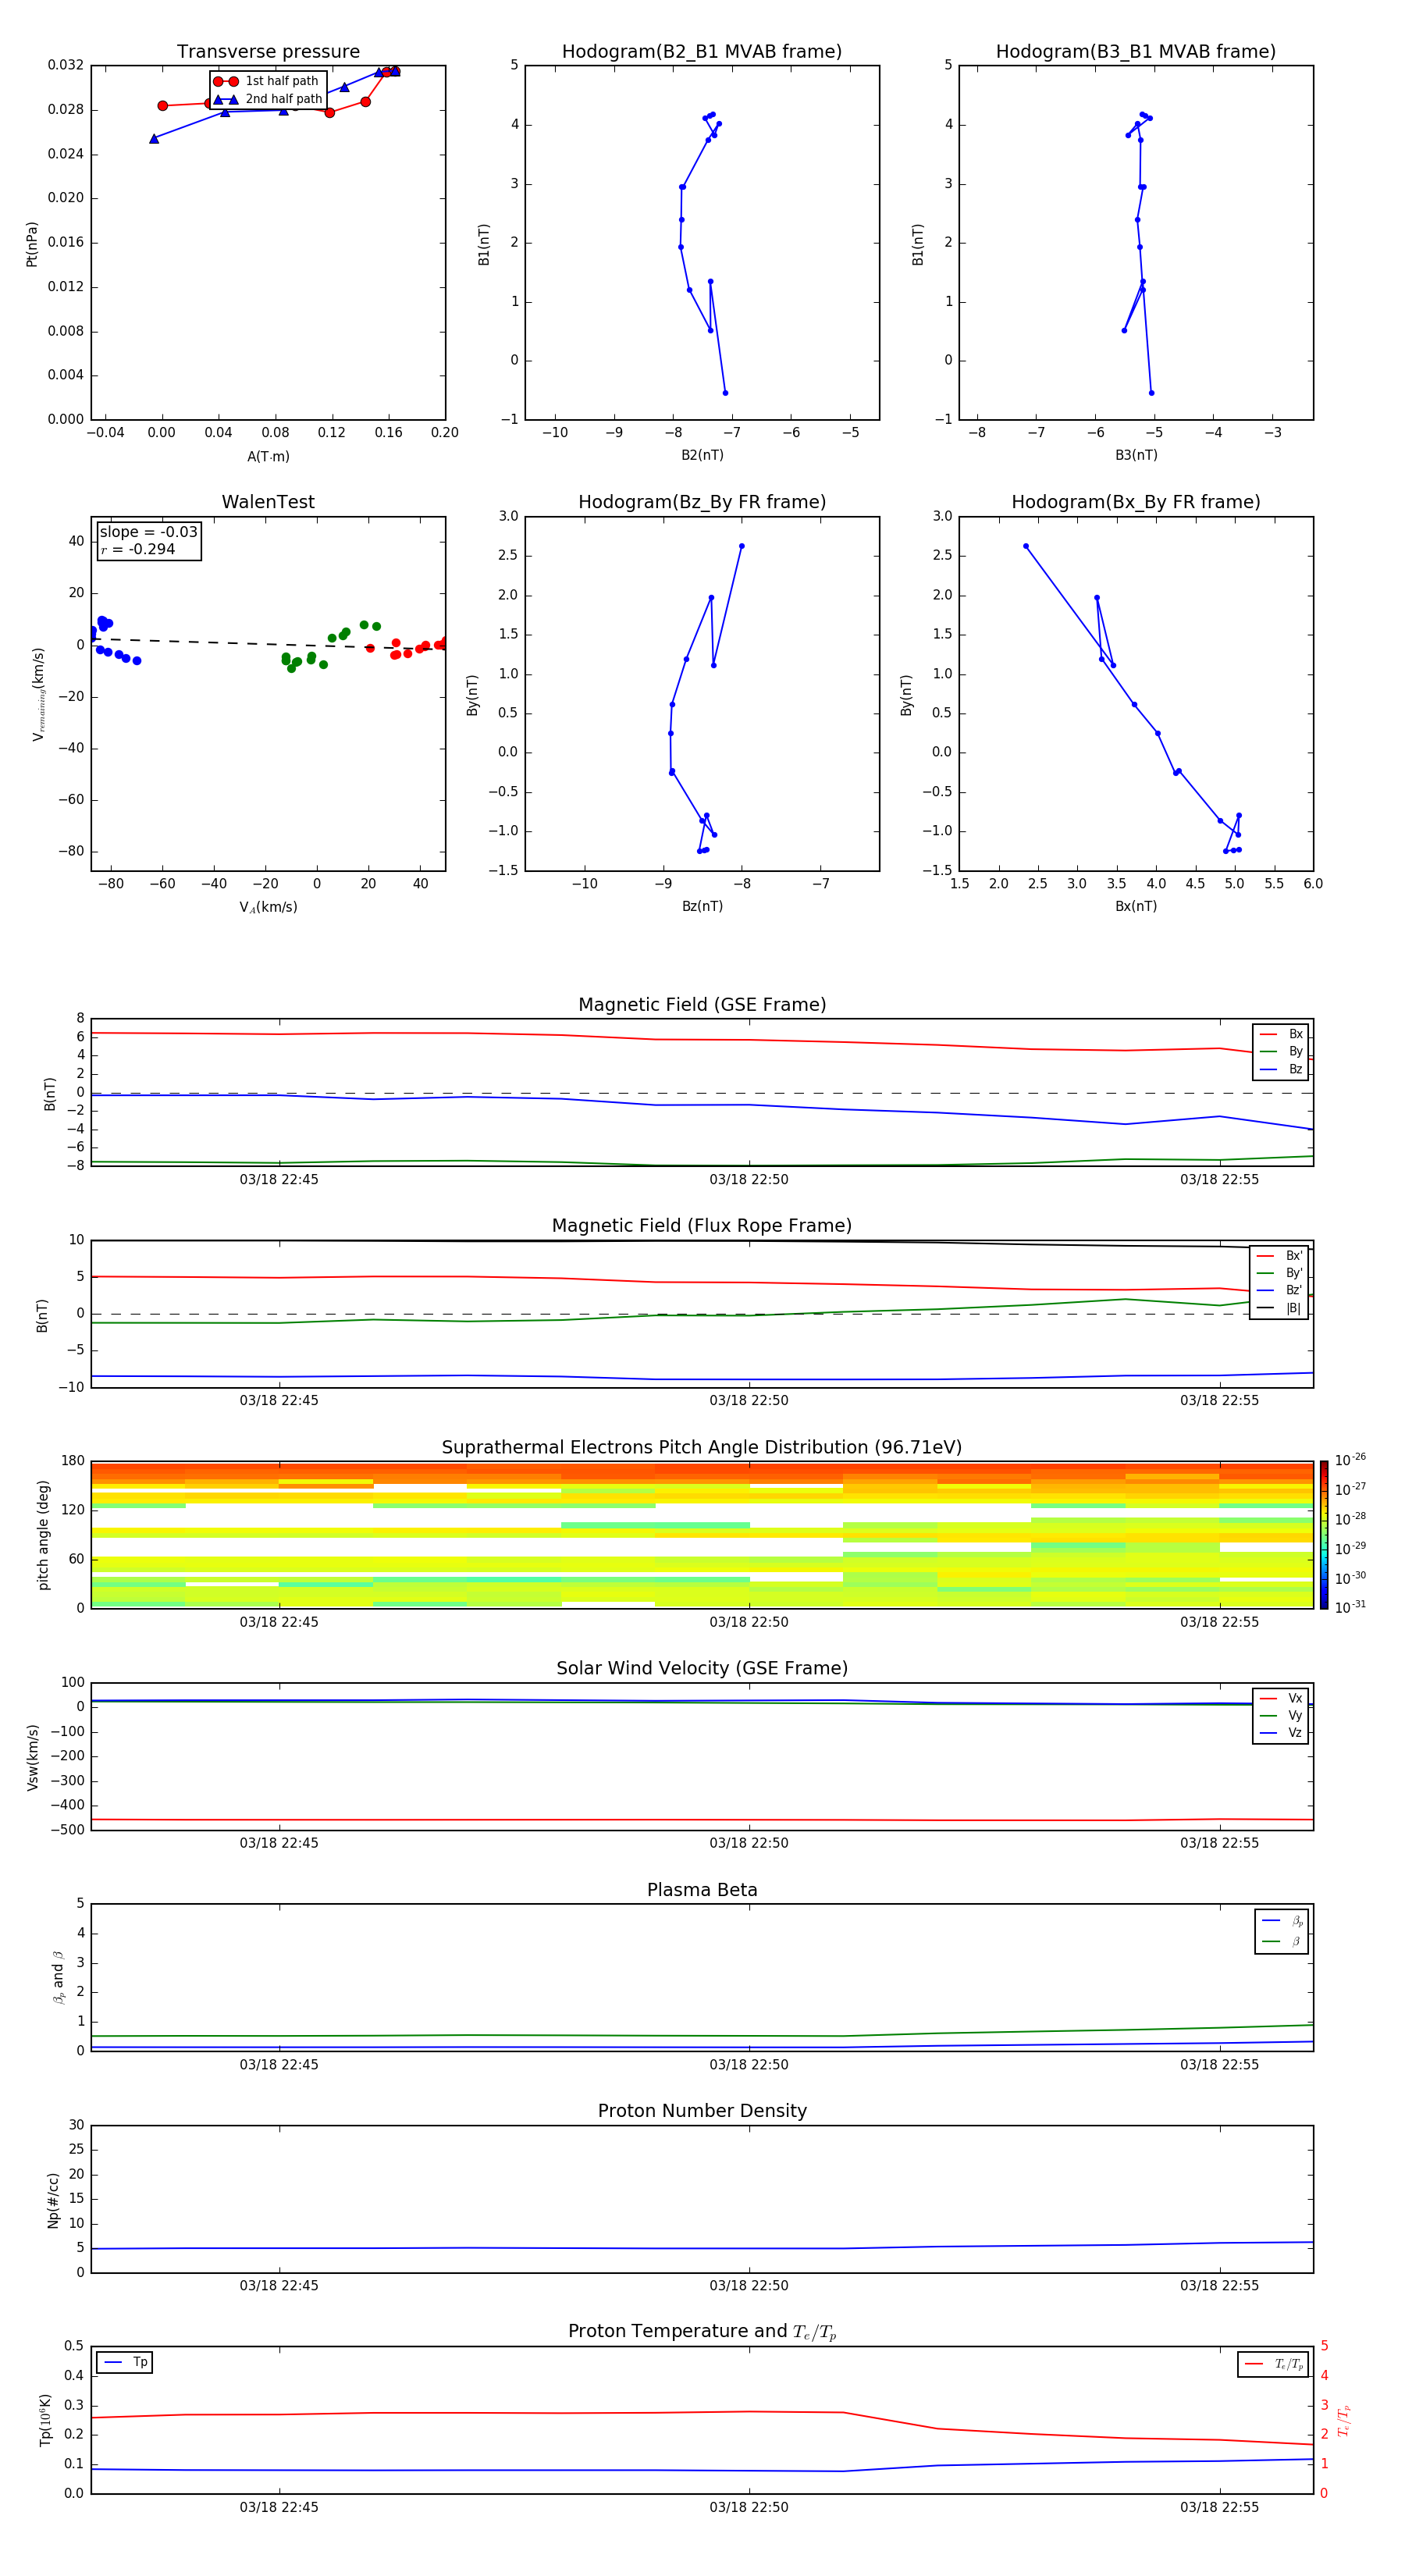Click the lowest data point in B2_B1 hodogram
Screen dimensions: 1405x2576
725,393
